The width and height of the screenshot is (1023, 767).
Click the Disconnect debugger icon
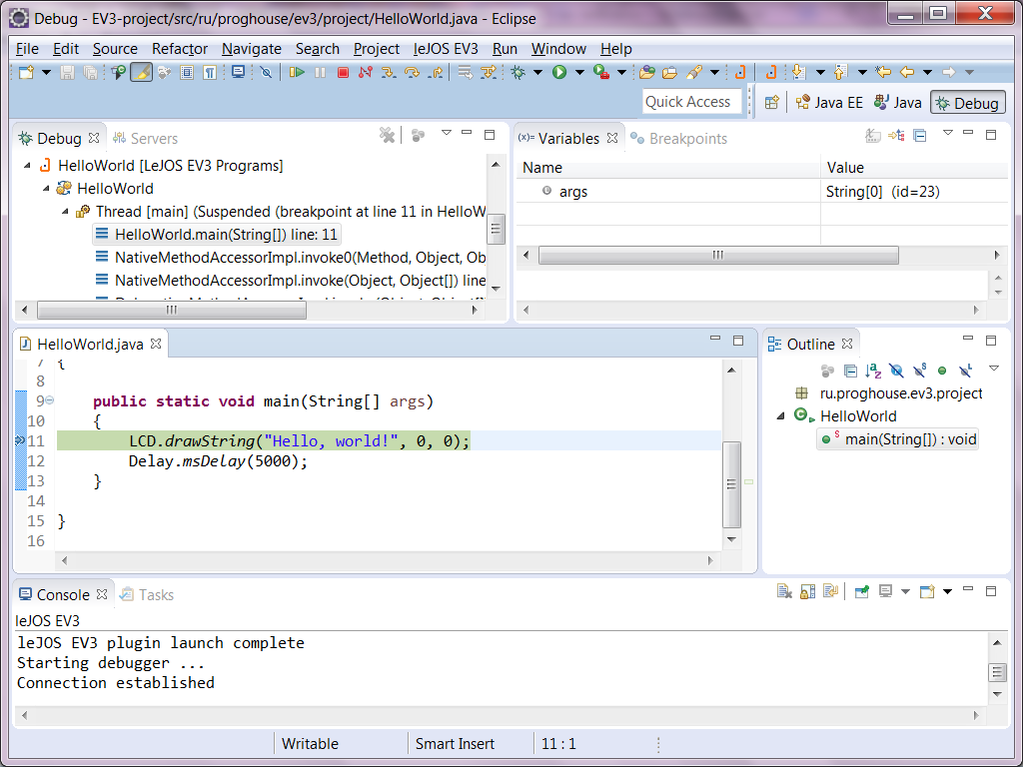point(366,72)
